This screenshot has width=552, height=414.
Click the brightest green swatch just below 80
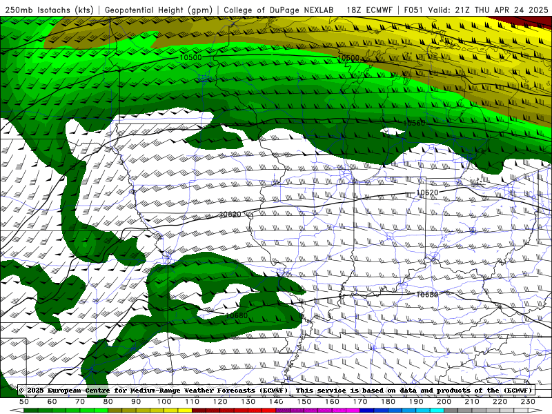coord(101,411)
